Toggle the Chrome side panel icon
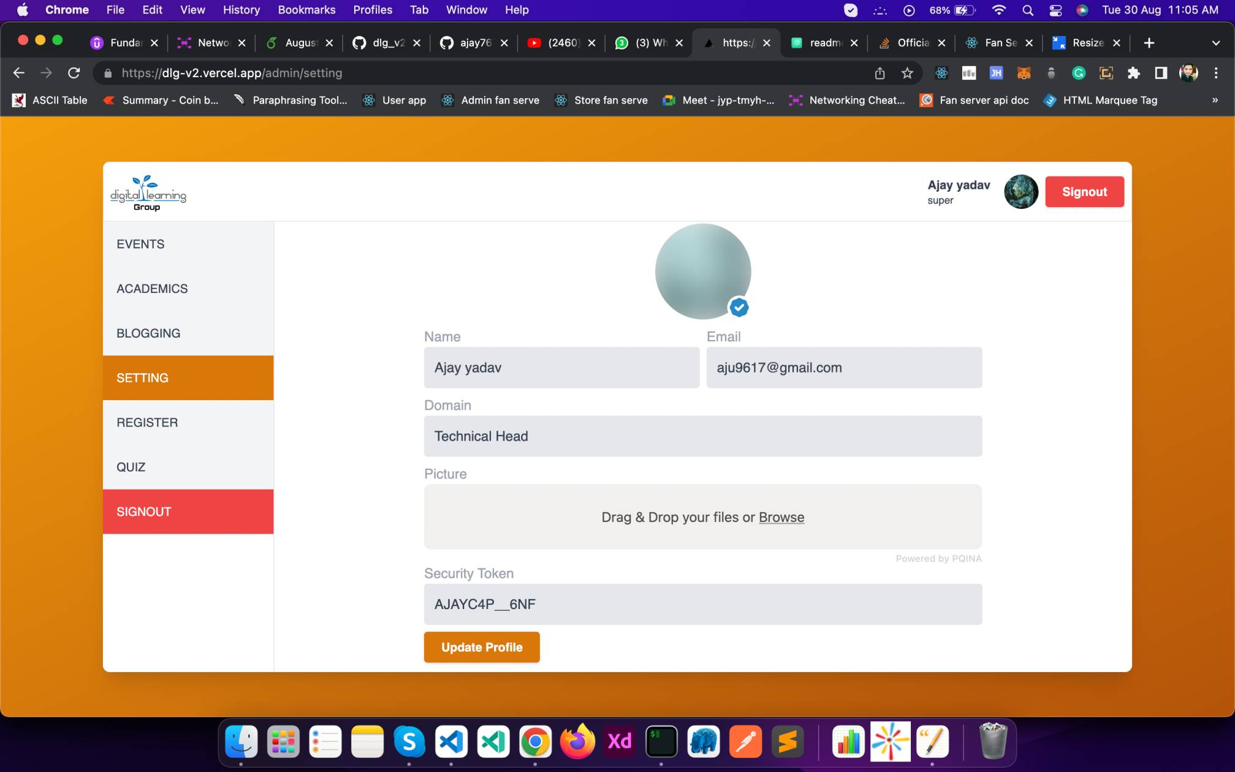The height and width of the screenshot is (772, 1235). tap(1161, 73)
